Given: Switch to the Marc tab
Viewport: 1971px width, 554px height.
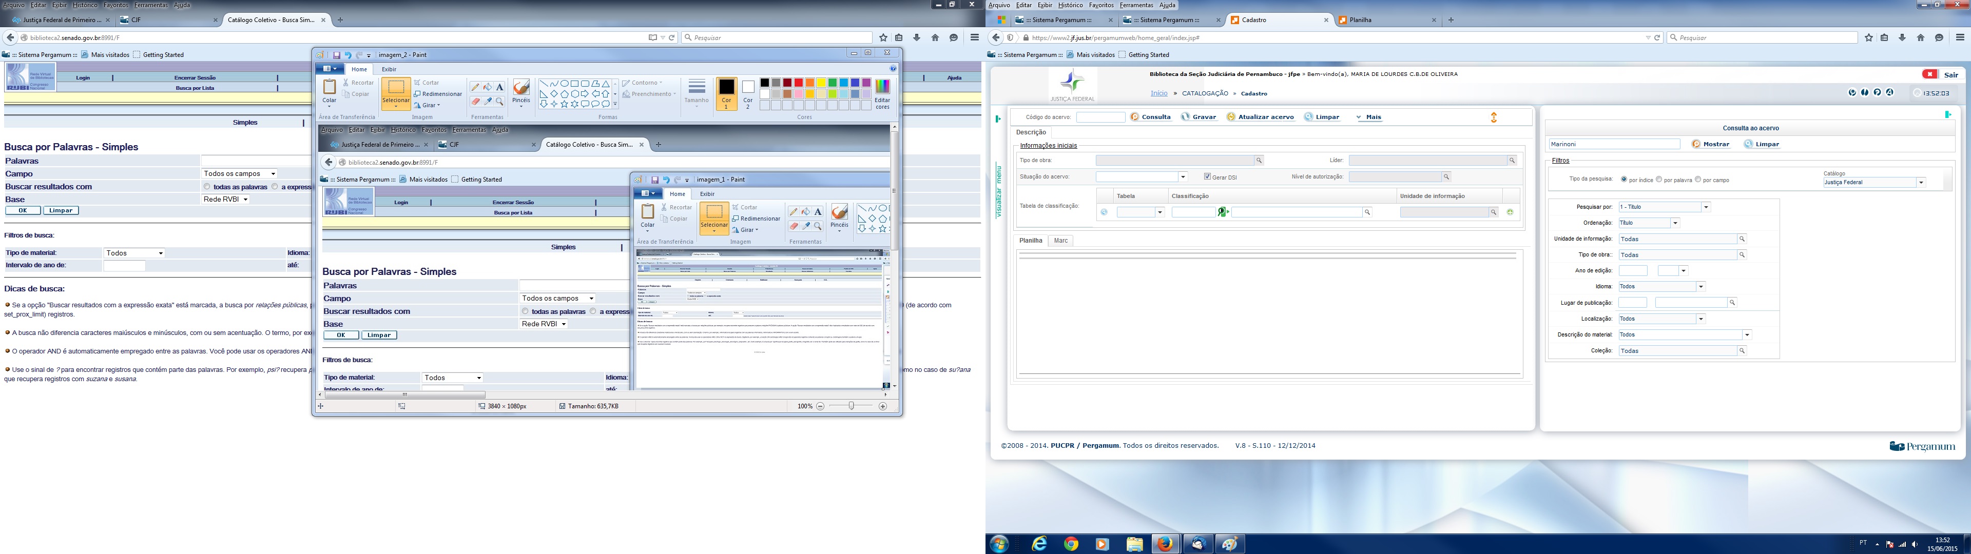Looking at the screenshot, I should [1060, 240].
